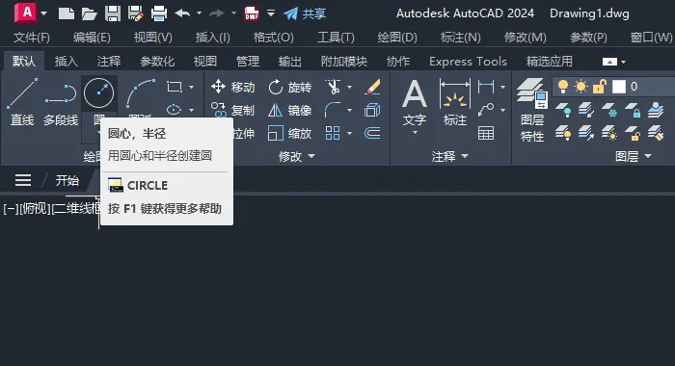The height and width of the screenshot is (366, 675).
Task: Click the Match Layer brush icon
Action: (x=655, y=133)
